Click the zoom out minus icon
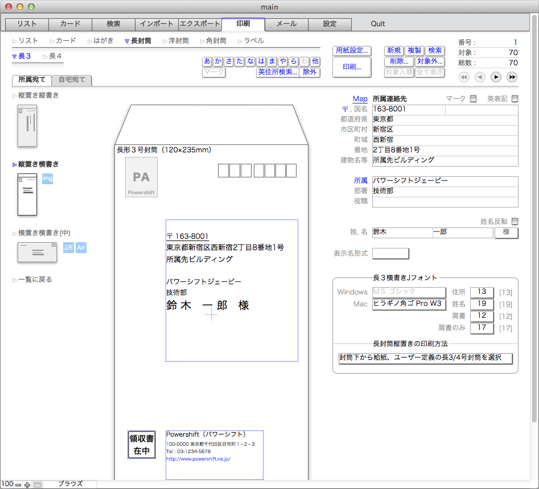539x489 pixels. point(19,484)
